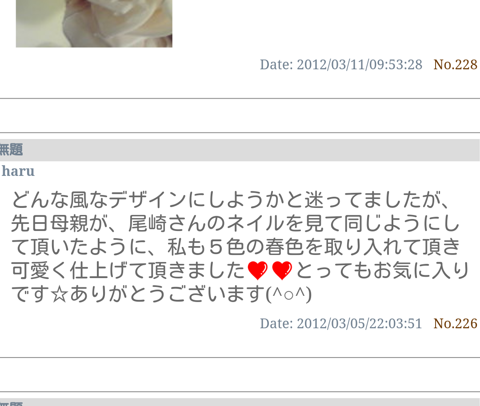Click the (^○^) emoticon at message end
This screenshot has height=406, width=480.
[289, 295]
